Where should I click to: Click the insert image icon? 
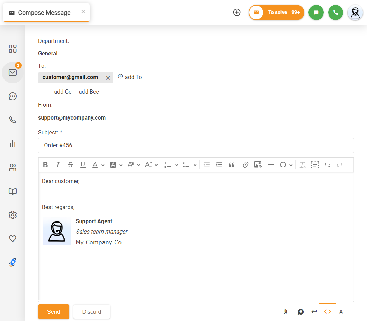tap(258, 165)
